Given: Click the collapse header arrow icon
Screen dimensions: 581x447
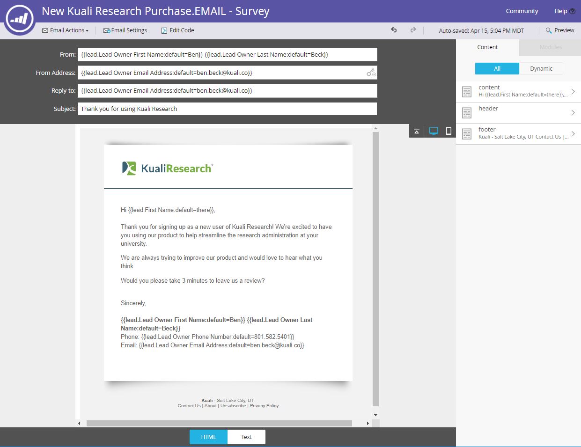Looking at the screenshot, I should tap(416, 131).
